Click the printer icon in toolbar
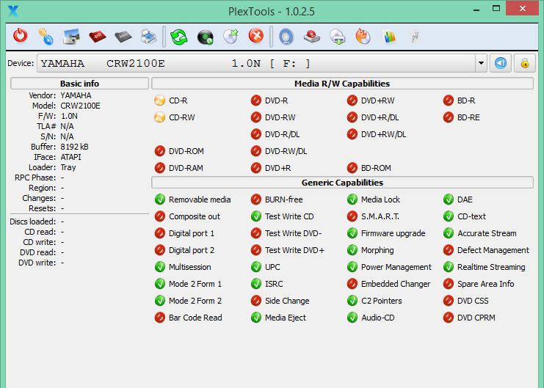 tap(149, 37)
